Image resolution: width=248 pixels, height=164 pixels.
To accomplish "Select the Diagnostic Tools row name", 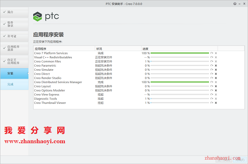I will pos(46,99).
